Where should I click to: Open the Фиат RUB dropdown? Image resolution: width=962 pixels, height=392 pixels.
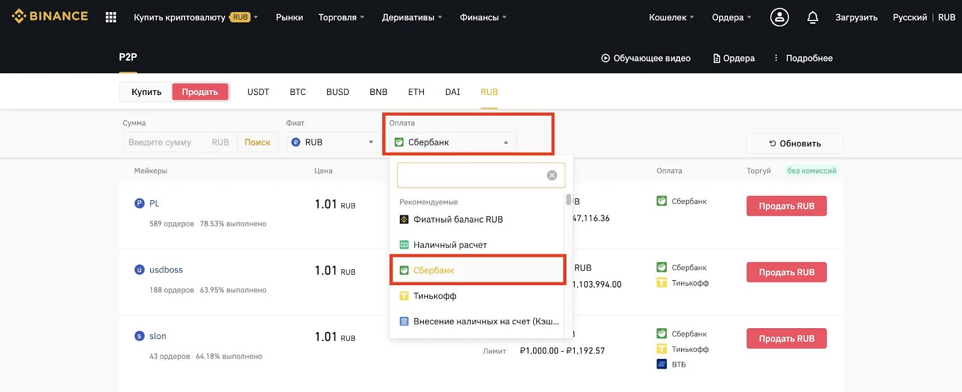click(332, 142)
